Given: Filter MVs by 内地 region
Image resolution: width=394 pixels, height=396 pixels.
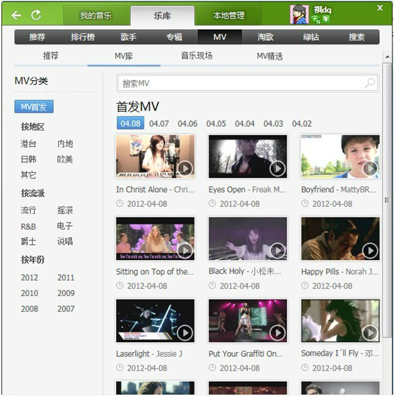Looking at the screenshot, I should point(65,144).
